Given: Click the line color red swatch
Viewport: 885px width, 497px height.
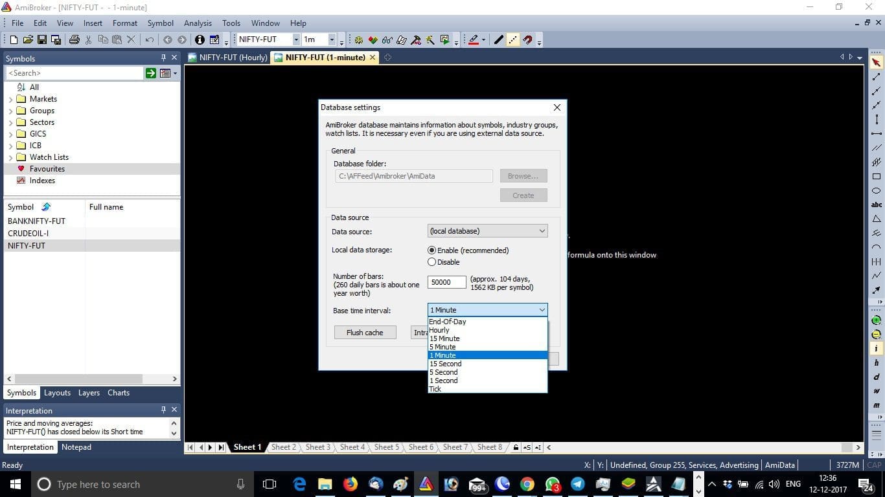Looking at the screenshot, I should pos(473,39).
